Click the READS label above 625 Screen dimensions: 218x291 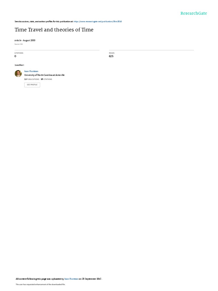click(x=112, y=53)
